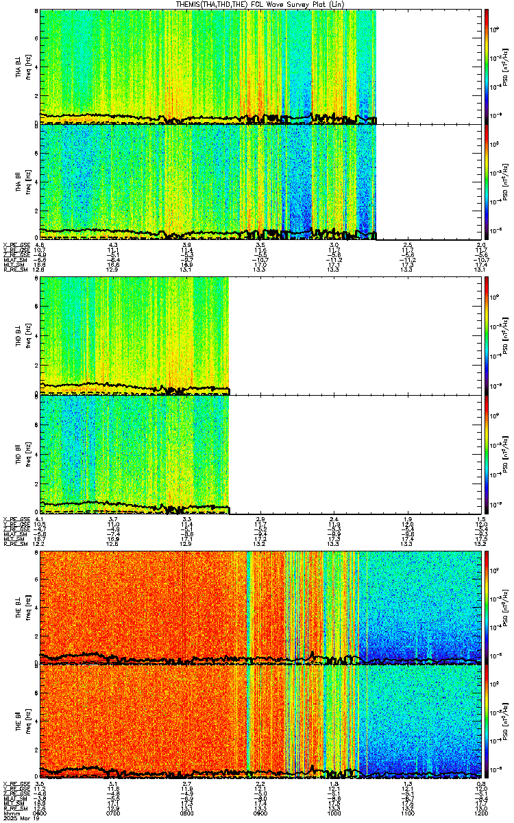This screenshot has height=823, width=514.
Task: Click the '0700' time tick label
Action: pos(113,813)
